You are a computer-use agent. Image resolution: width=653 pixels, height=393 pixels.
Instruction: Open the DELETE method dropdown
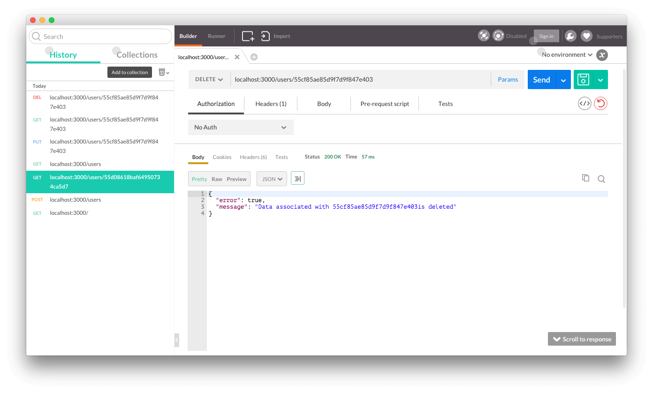click(x=209, y=80)
